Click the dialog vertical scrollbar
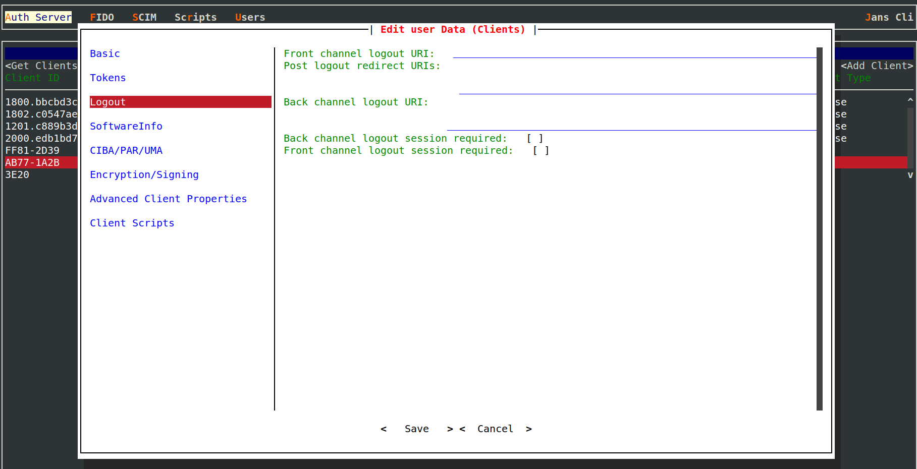 pos(820,229)
